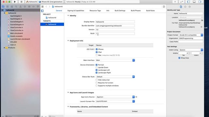The width and height of the screenshot is (209, 117).
Task: Collapse the helloworld group folder
Action: click(x=4, y=13)
